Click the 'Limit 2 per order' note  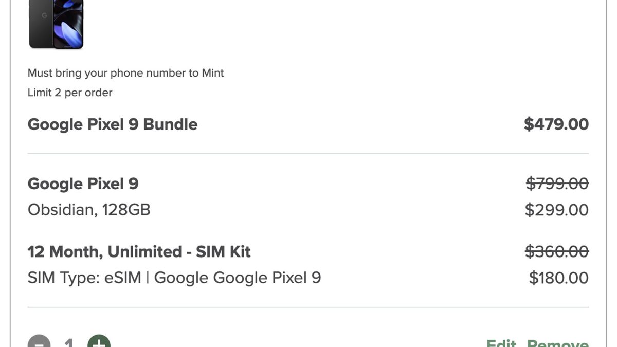click(x=70, y=93)
